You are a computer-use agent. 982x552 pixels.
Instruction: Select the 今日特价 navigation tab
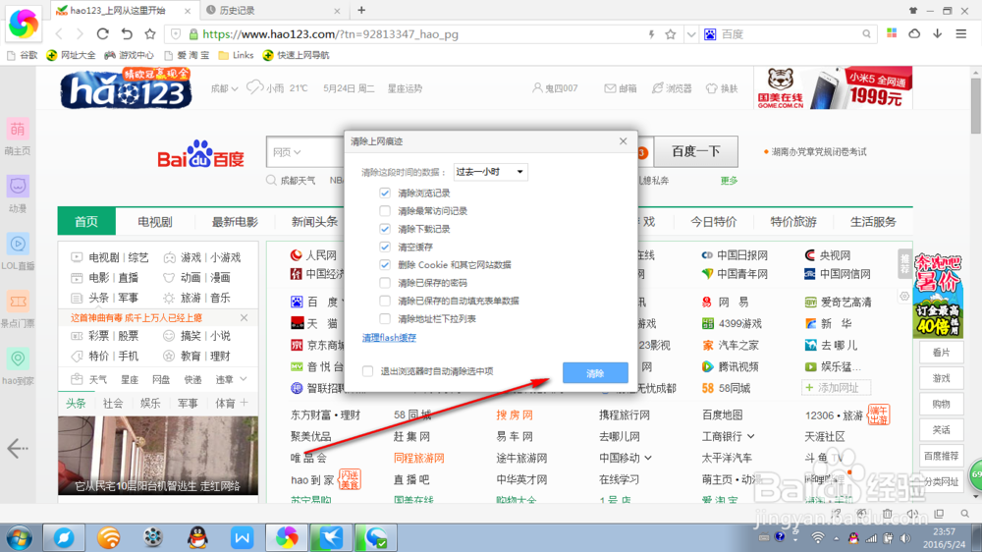(714, 222)
